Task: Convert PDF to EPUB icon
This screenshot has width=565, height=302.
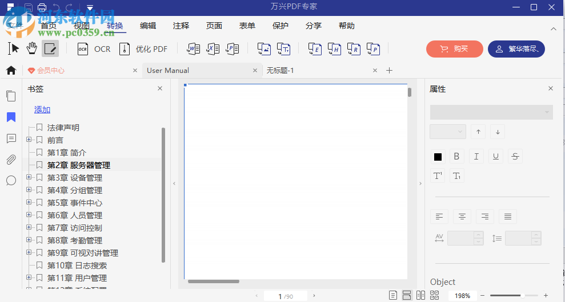Action: pyautogui.click(x=315, y=49)
